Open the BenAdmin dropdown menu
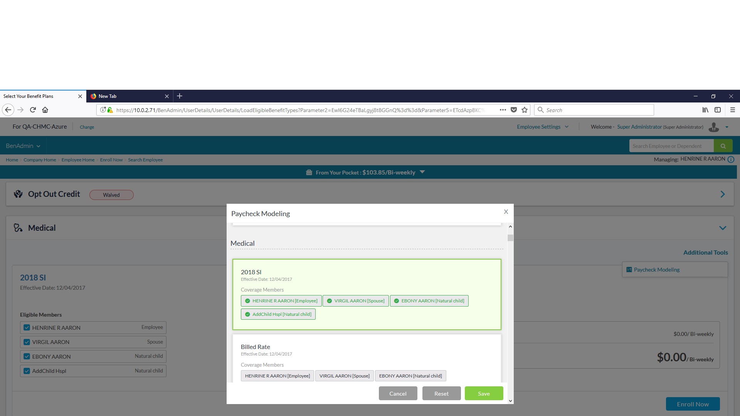The image size is (740, 416). [x=23, y=146]
